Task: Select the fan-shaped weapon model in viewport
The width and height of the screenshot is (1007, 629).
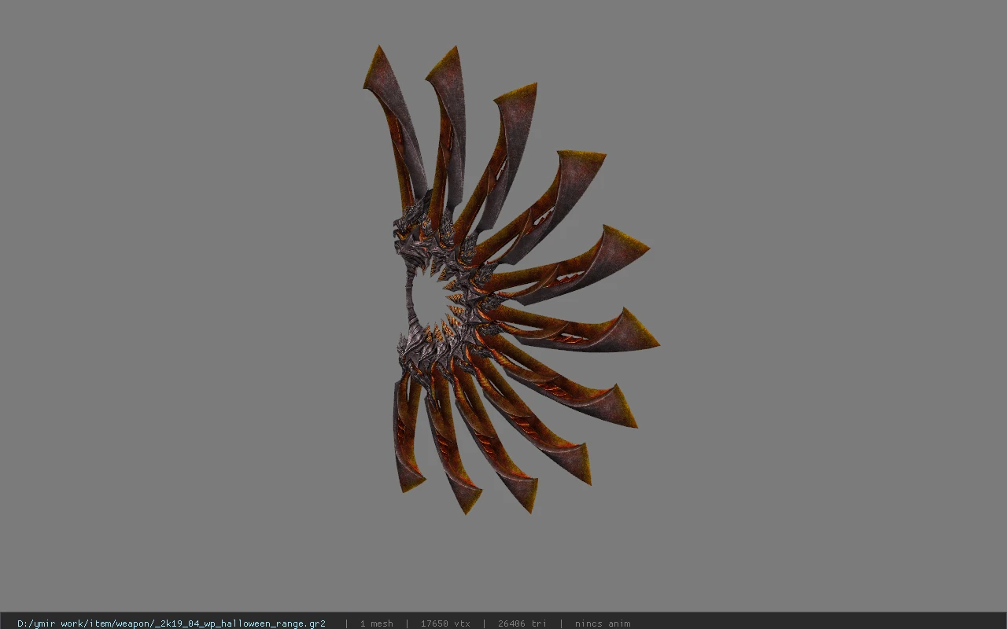Action: [x=511, y=280]
